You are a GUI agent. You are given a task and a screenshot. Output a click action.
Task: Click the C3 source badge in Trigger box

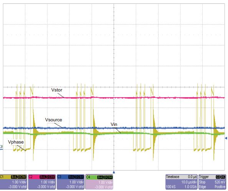click(x=218, y=177)
